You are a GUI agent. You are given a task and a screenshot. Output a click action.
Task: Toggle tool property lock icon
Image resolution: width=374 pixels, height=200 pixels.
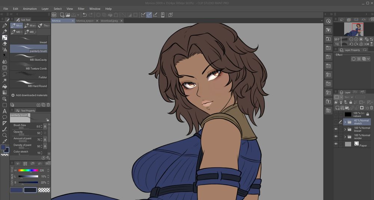[47, 120]
